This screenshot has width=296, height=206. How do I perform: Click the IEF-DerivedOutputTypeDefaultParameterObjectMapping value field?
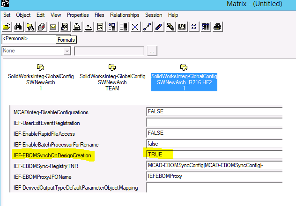(x=214, y=188)
